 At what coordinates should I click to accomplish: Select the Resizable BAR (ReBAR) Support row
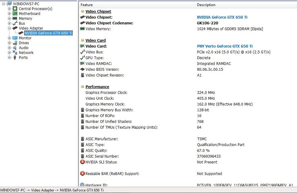click(x=112, y=173)
